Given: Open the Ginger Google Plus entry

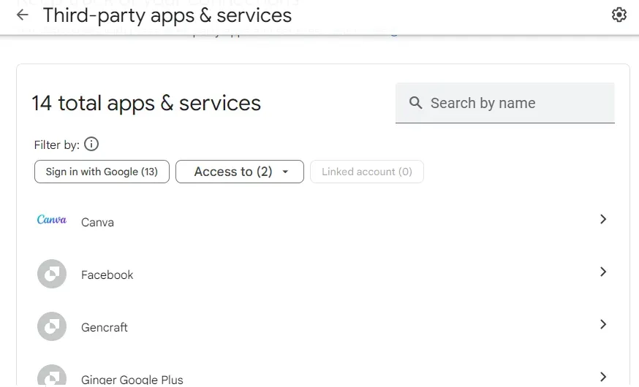Looking at the screenshot, I should point(322,370).
